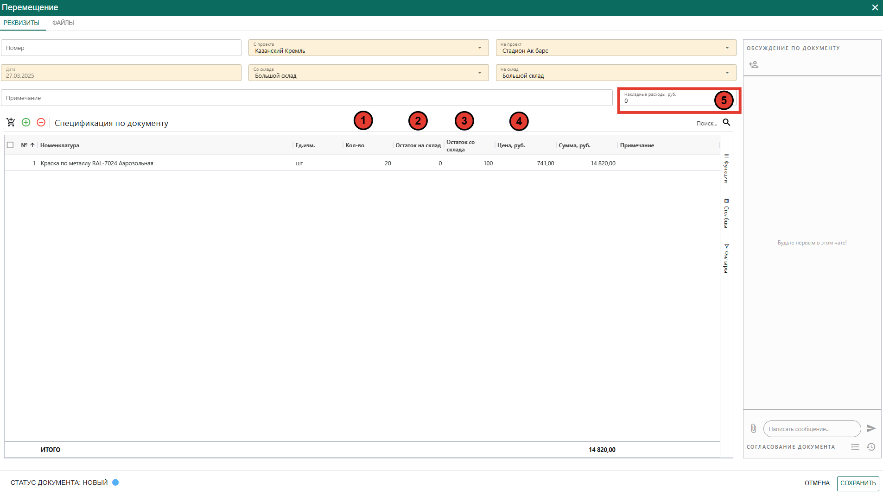Click the Номер input field
The width and height of the screenshot is (883, 495).
click(121, 48)
